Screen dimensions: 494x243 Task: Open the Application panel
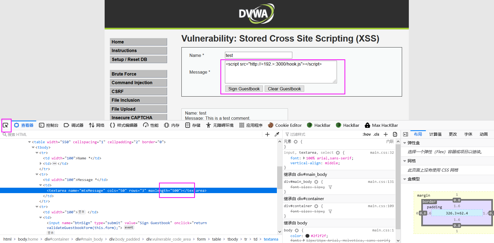251,125
